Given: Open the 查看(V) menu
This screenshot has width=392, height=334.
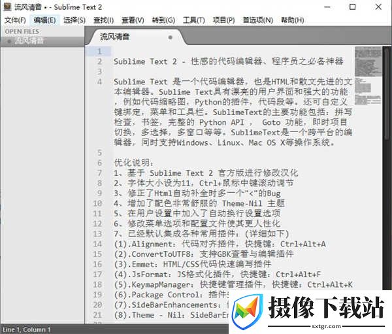Looking at the screenshot, I should tap(133, 20).
